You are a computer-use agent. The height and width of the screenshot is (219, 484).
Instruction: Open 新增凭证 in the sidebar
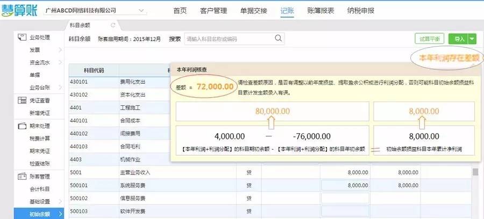tap(39, 113)
